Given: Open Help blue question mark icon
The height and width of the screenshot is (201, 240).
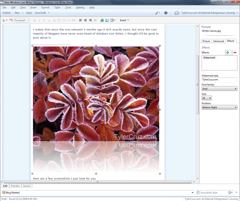Looking at the screenshot, I should [166, 13].
